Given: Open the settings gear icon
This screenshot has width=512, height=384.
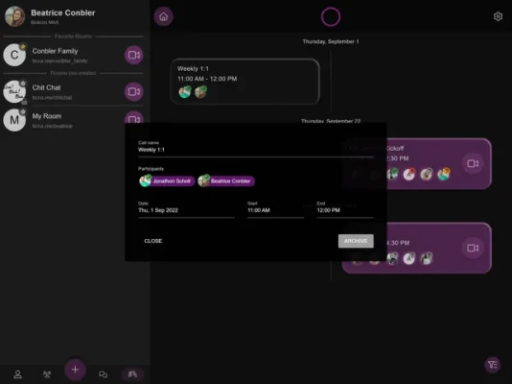Looking at the screenshot, I should [x=498, y=16].
